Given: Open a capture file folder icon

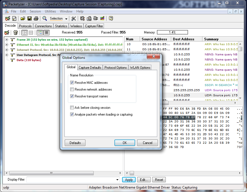Looking at the screenshot, I should coord(23,18).
